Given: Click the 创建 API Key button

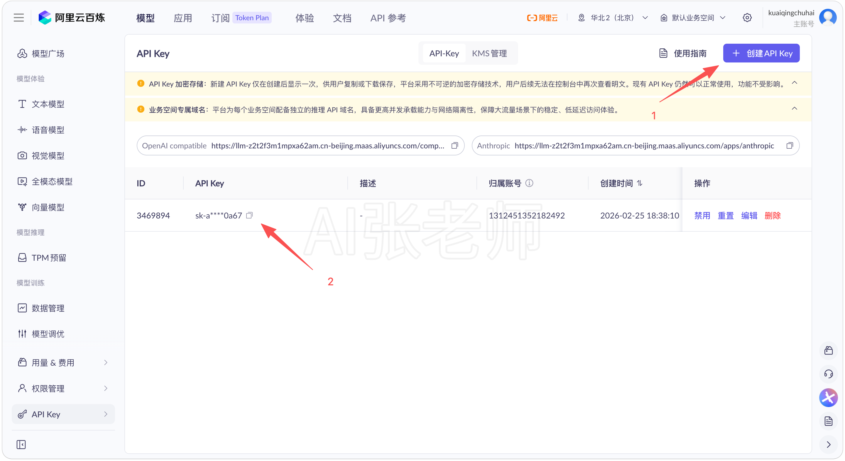Looking at the screenshot, I should coord(761,53).
